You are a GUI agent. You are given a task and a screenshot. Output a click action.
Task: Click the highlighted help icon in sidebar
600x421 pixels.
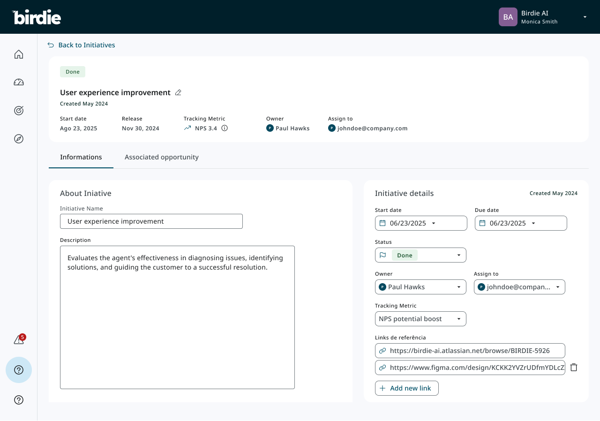(x=19, y=370)
